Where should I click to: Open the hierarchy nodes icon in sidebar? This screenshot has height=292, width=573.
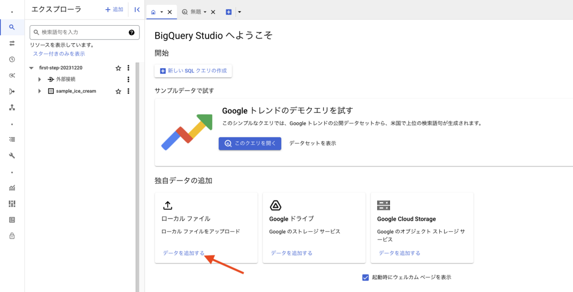[12, 107]
